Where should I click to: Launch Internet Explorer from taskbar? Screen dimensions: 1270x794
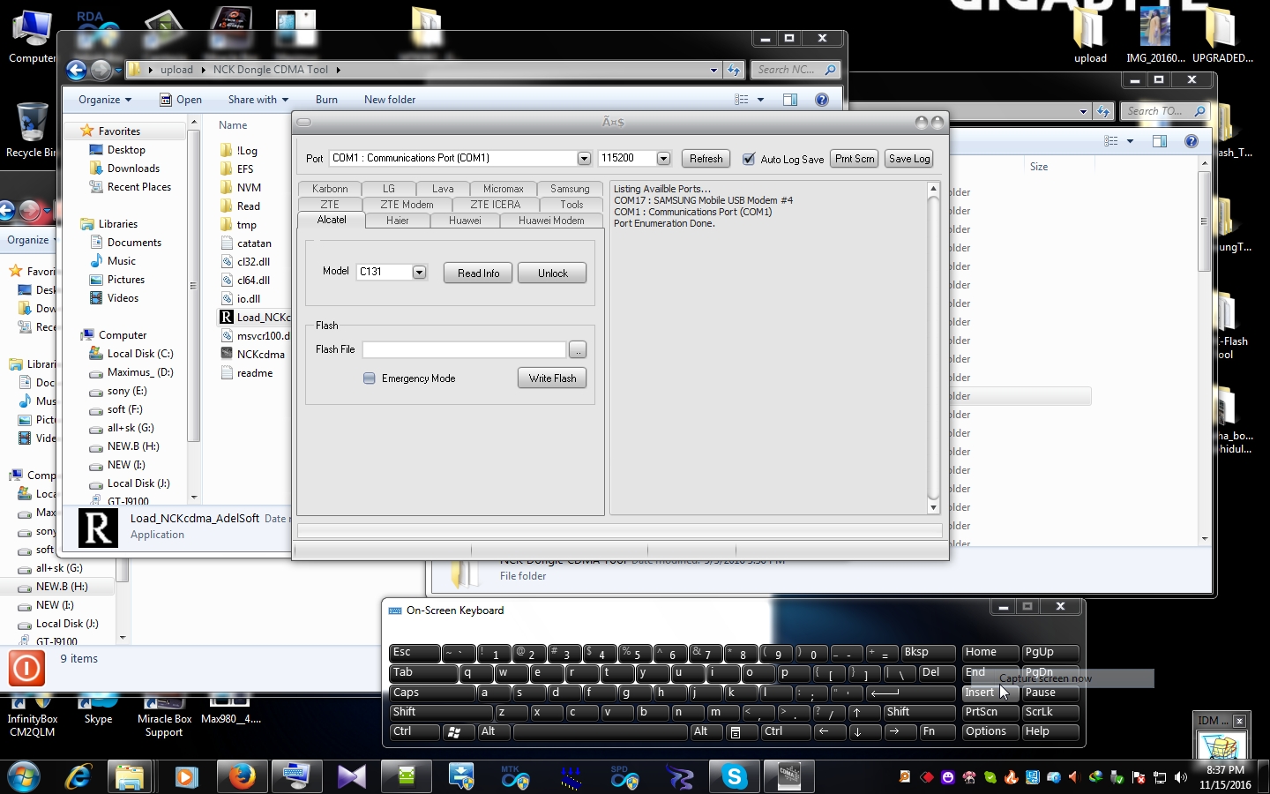point(78,776)
